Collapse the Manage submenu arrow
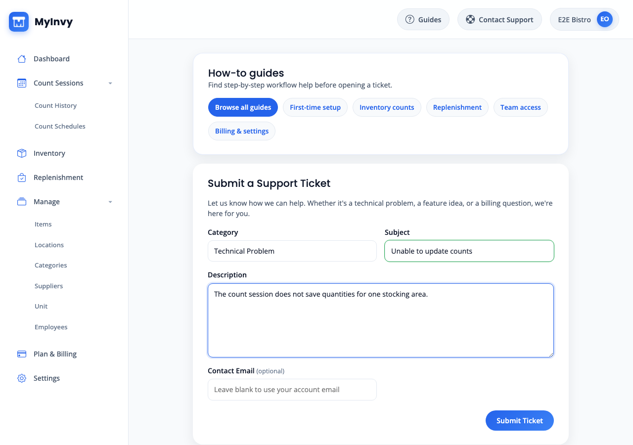Image resolution: width=633 pixels, height=445 pixels. click(x=110, y=202)
